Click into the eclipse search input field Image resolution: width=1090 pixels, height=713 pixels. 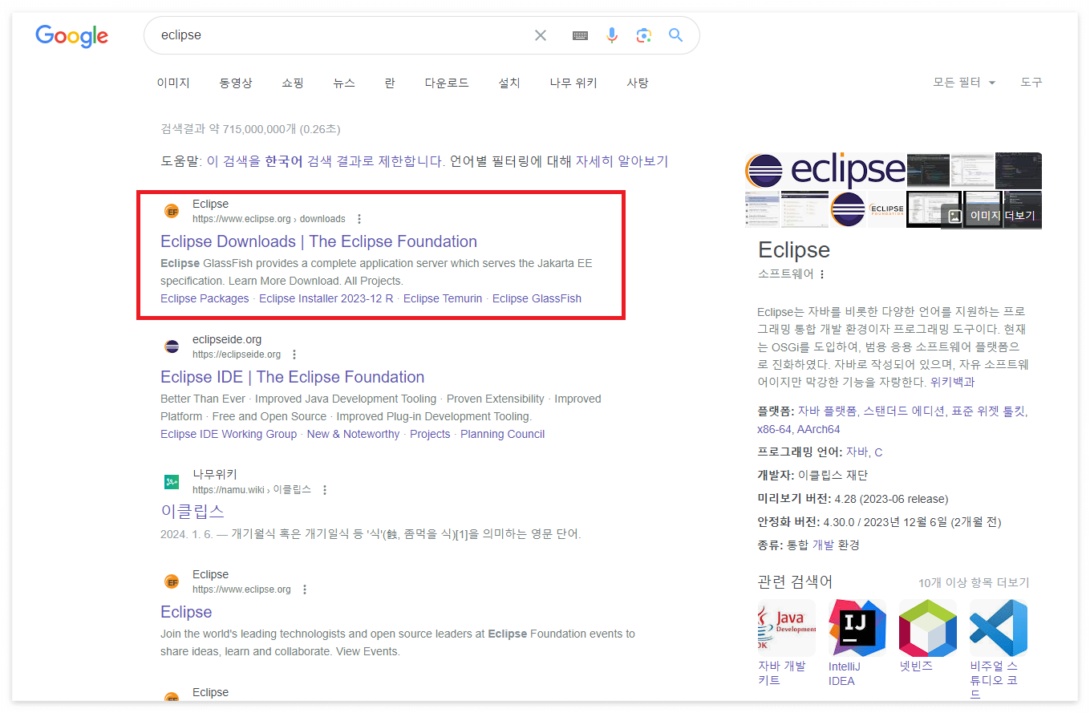pyautogui.click(x=341, y=35)
